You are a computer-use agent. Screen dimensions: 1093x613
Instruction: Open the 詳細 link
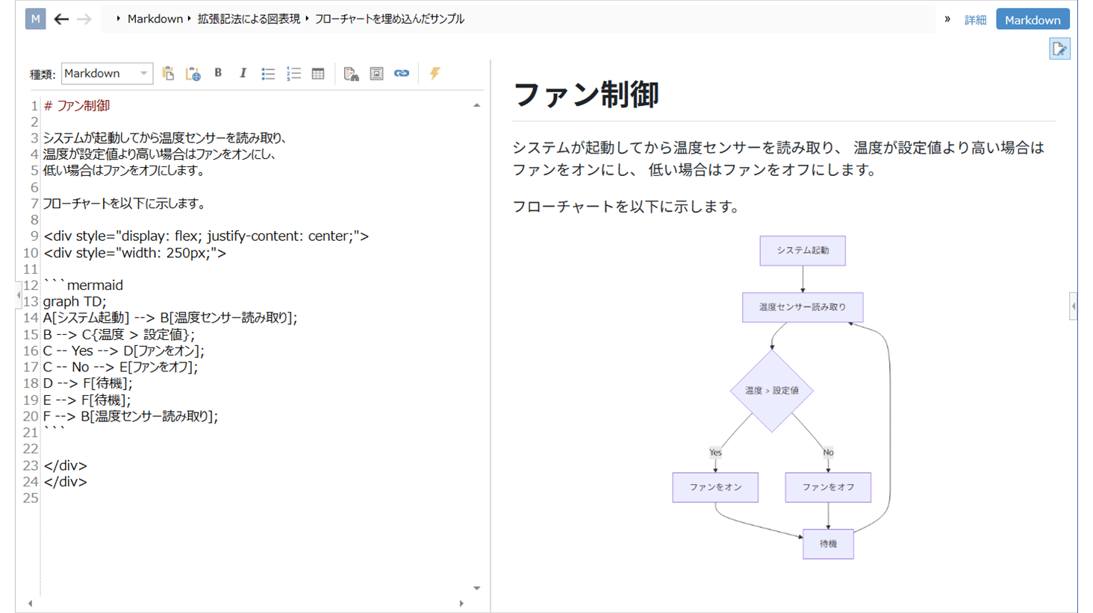[x=975, y=20]
